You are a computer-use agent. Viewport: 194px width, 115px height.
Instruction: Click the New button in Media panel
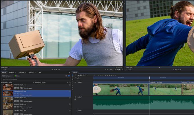(x=17, y=76)
